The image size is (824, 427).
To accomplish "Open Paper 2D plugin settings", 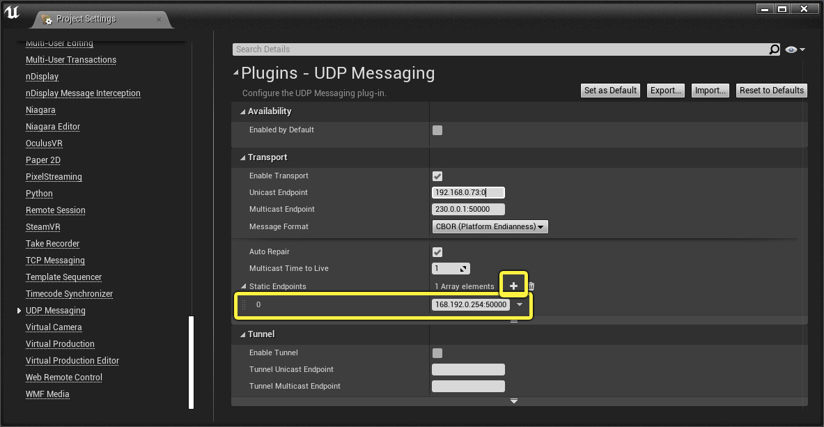I will [43, 160].
